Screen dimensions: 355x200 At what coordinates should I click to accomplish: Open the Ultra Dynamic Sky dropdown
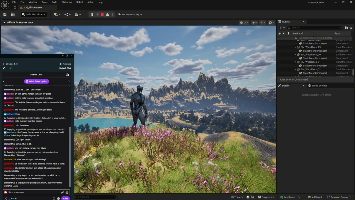[x=130, y=14]
